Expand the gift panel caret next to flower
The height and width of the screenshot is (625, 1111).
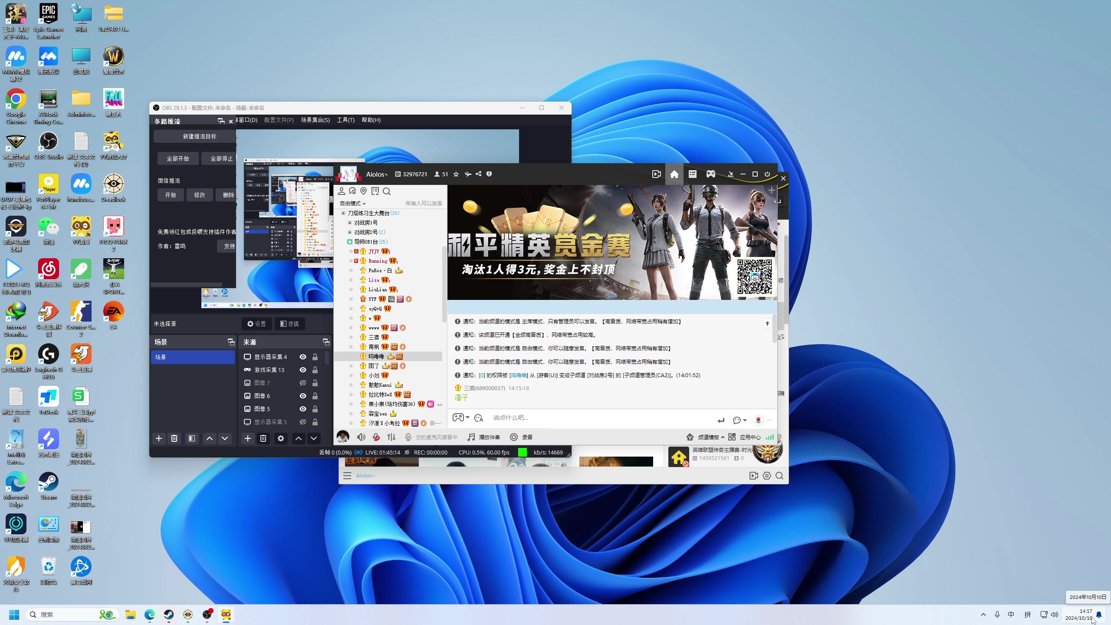pos(769,420)
